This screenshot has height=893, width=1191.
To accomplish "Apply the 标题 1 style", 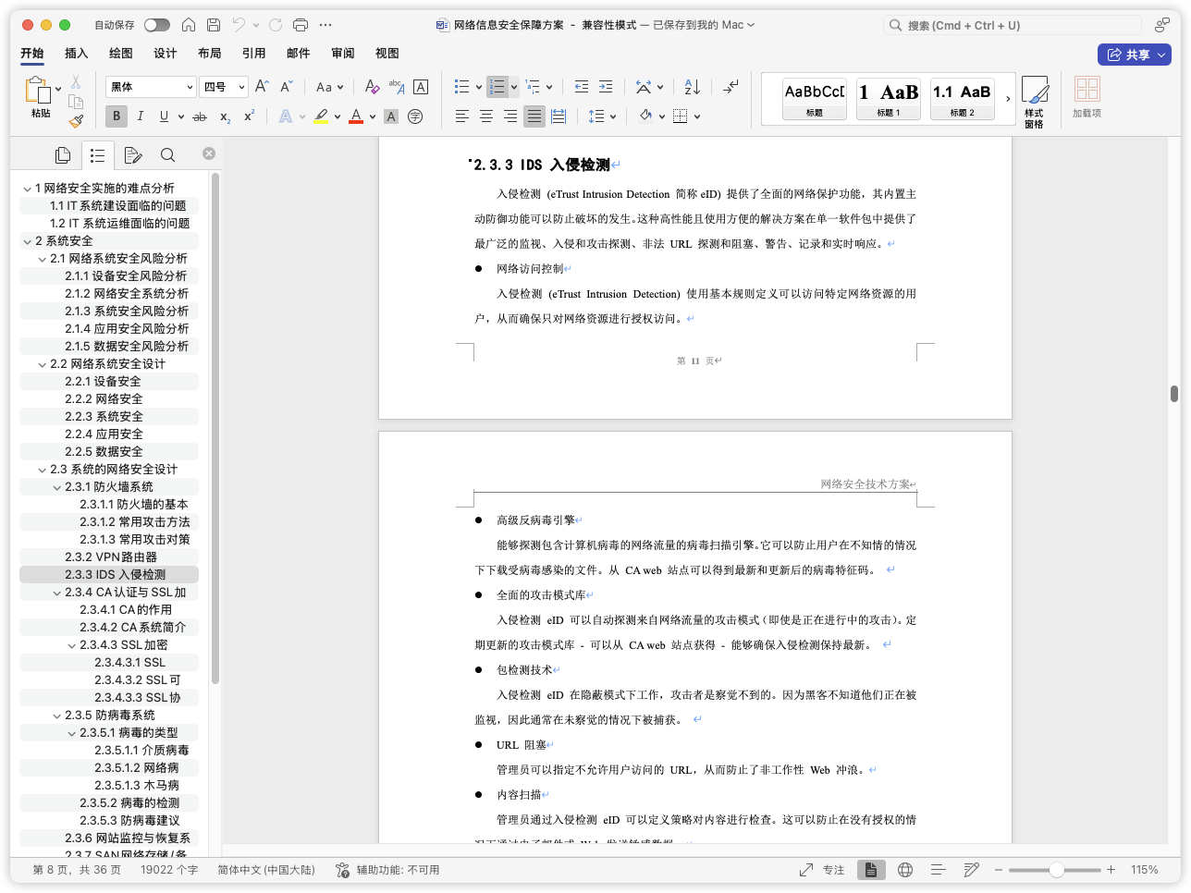I will tap(888, 98).
